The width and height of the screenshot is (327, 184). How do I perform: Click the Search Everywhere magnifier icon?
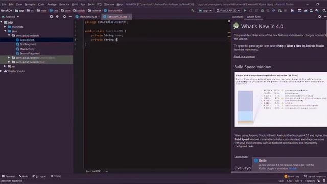point(324,10)
